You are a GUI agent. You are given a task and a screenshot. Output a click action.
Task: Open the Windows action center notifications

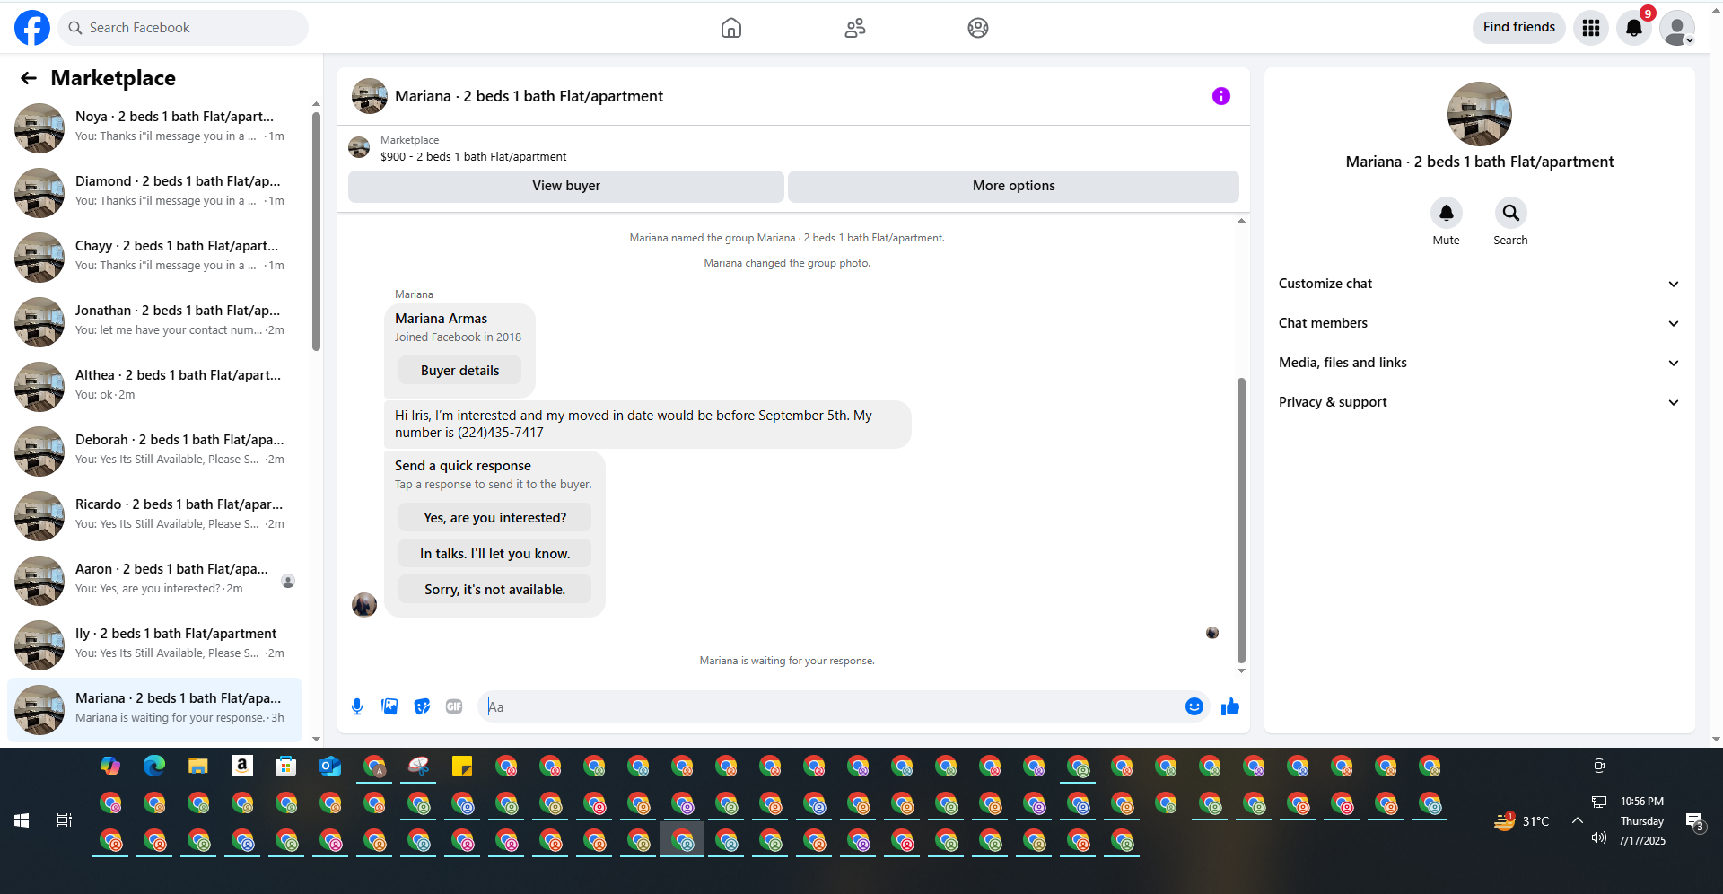(x=1694, y=821)
